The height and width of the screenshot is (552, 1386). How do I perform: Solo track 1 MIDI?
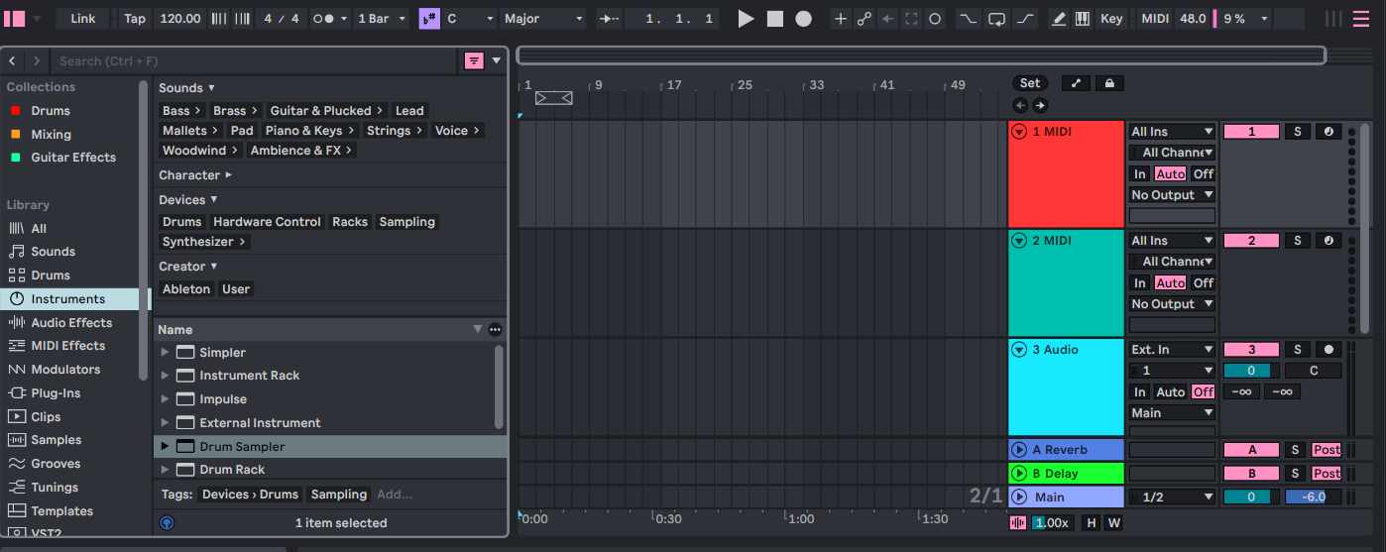(x=1297, y=132)
